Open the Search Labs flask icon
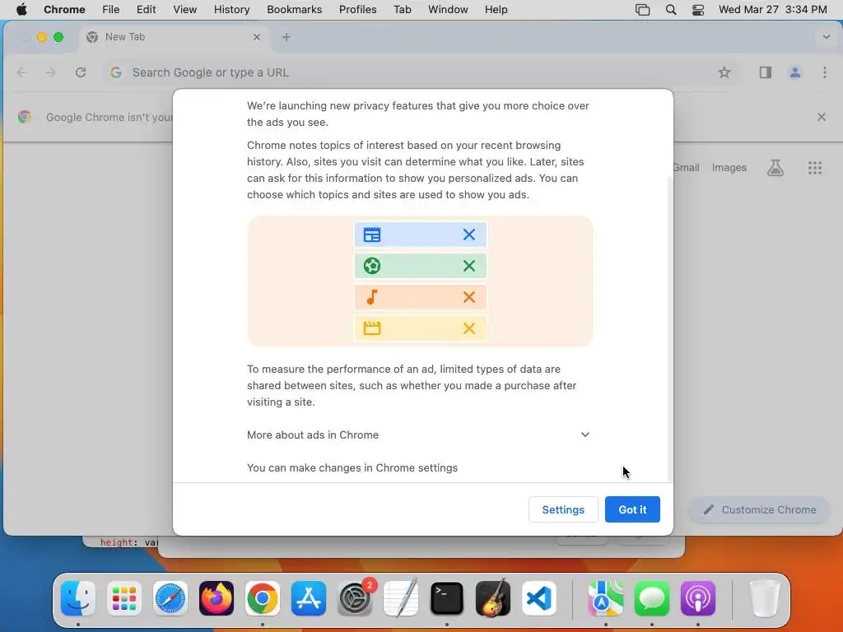 click(775, 168)
